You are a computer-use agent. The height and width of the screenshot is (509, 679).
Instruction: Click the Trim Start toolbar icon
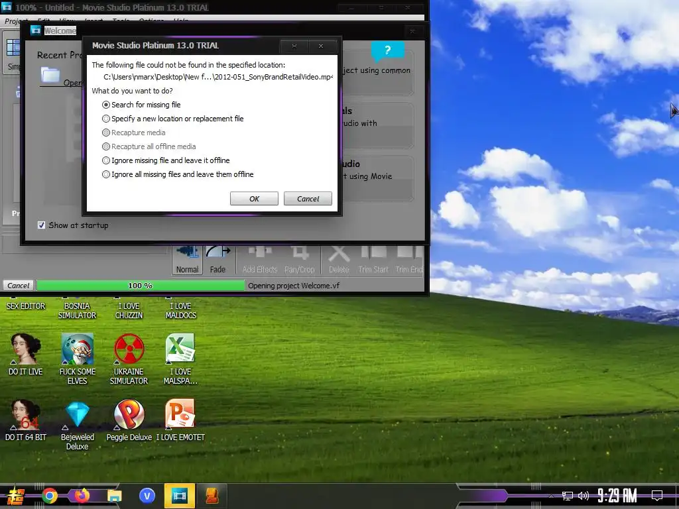click(x=373, y=259)
